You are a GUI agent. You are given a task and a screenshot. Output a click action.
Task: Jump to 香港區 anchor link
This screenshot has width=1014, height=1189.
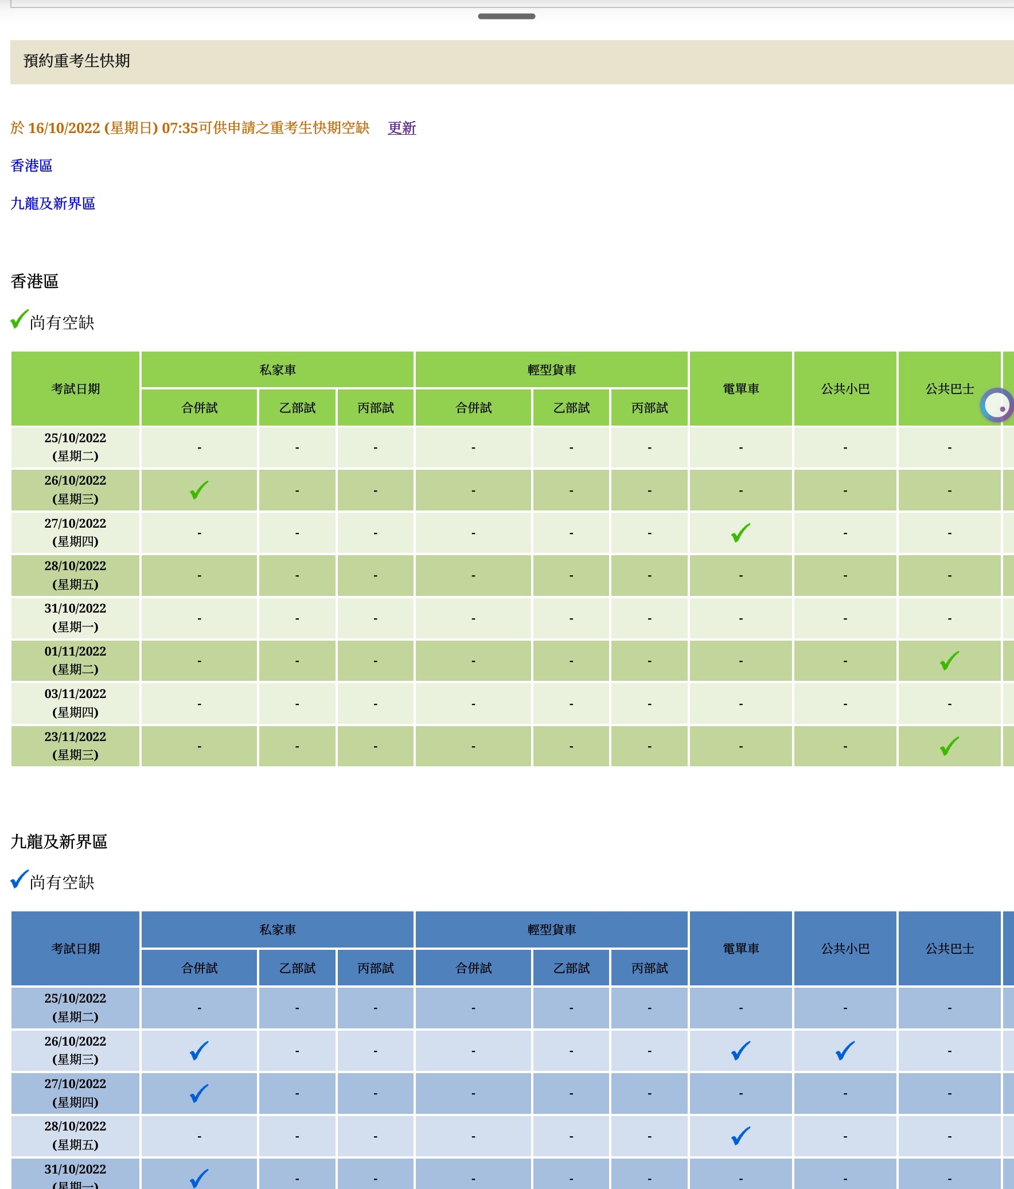pos(32,166)
